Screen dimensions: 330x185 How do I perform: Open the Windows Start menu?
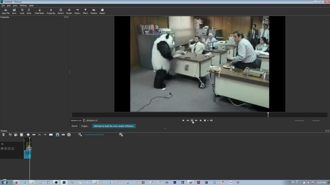4,182
